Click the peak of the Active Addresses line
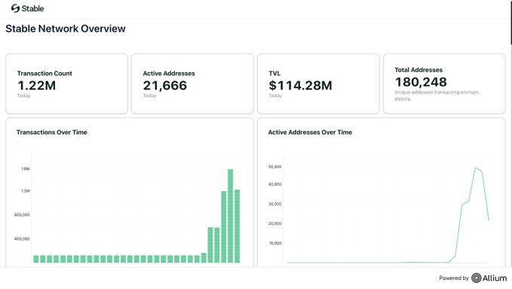Image resolution: width=512 pixels, height=289 pixels. tap(476, 168)
